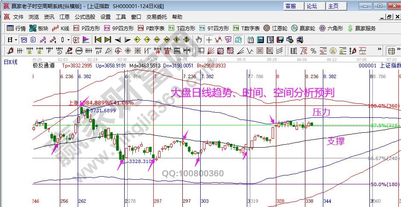Click the calendar icon showing 21
401x207 pixels.
(250, 40)
